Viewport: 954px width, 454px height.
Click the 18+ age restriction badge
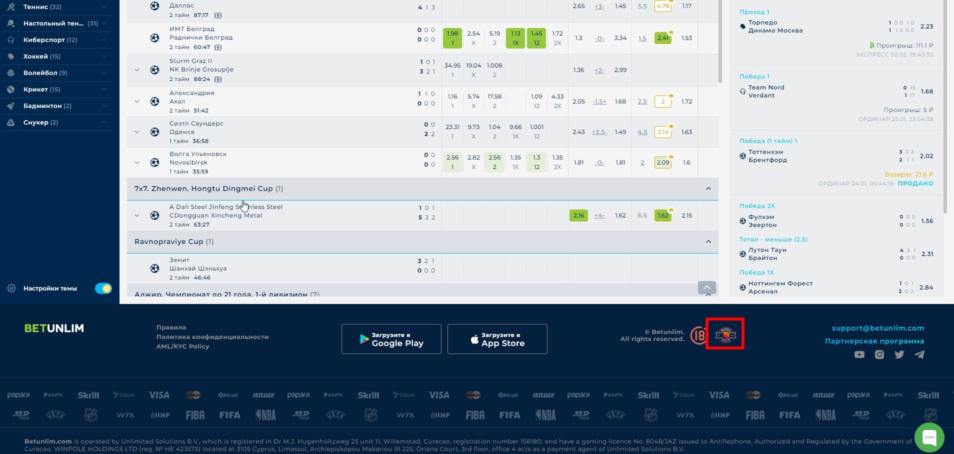[x=698, y=335]
